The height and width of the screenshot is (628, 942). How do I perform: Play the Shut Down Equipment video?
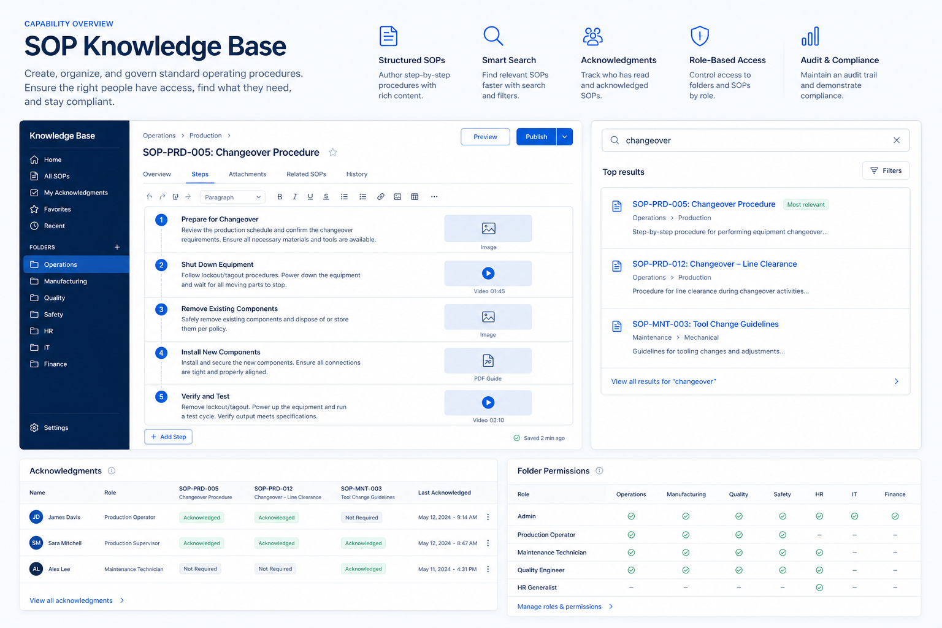(488, 274)
